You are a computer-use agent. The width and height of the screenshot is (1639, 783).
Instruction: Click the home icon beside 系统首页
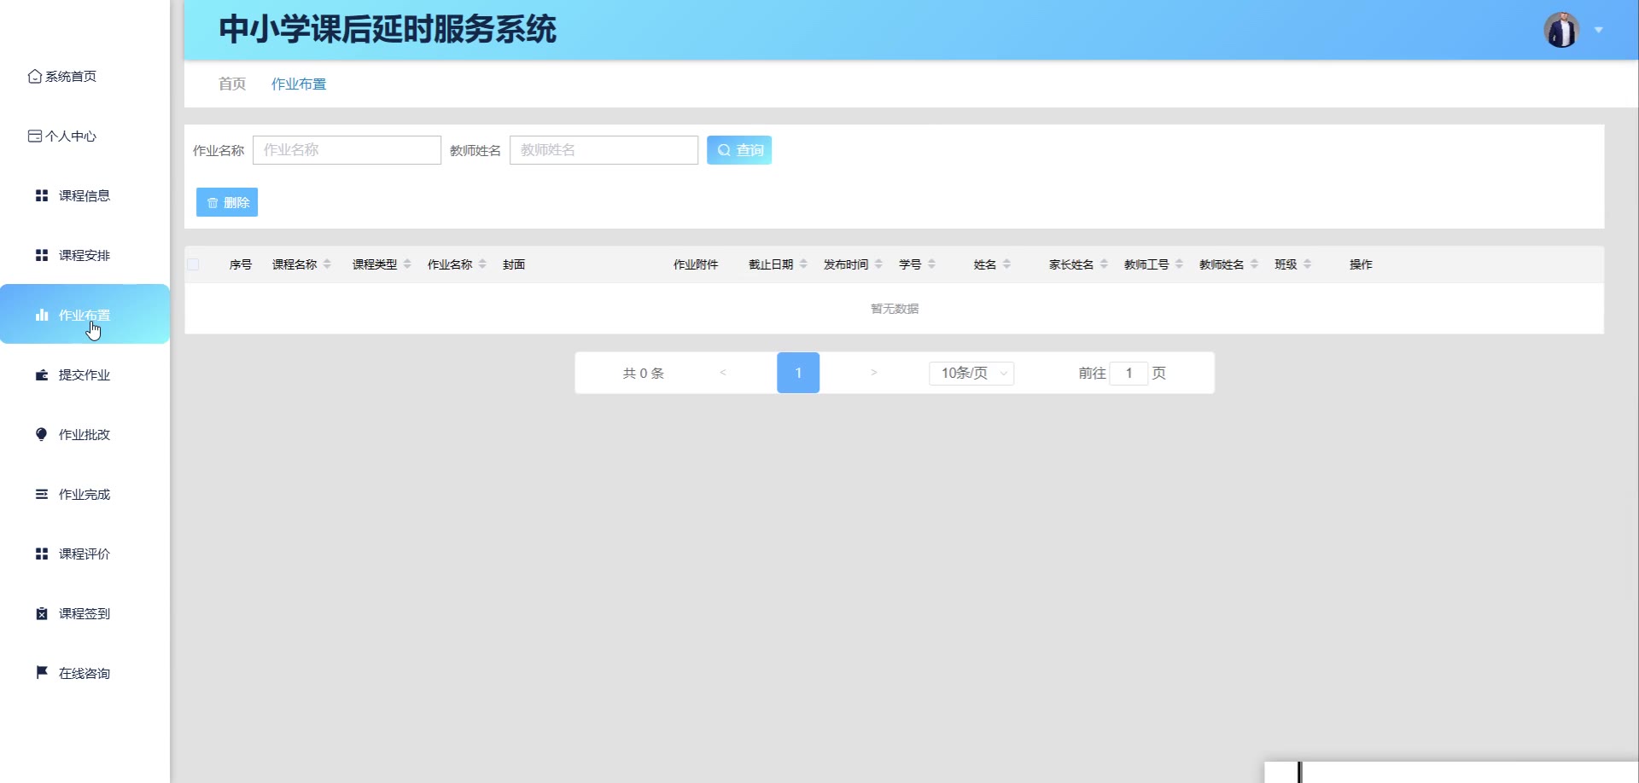coord(35,77)
